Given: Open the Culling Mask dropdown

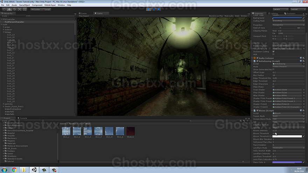Looking at the screenshot, I should pos(288,21).
